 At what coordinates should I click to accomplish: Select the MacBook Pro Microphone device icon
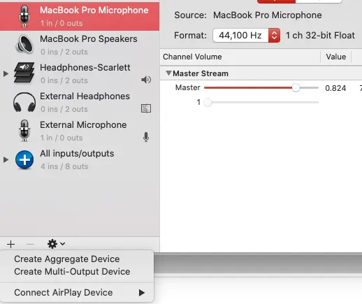click(x=24, y=16)
